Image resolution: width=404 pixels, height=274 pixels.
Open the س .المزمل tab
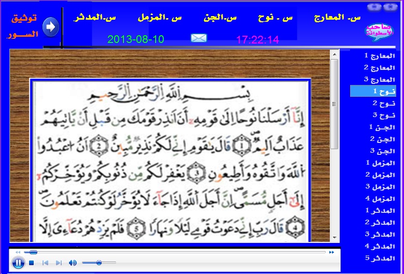coord(160,18)
